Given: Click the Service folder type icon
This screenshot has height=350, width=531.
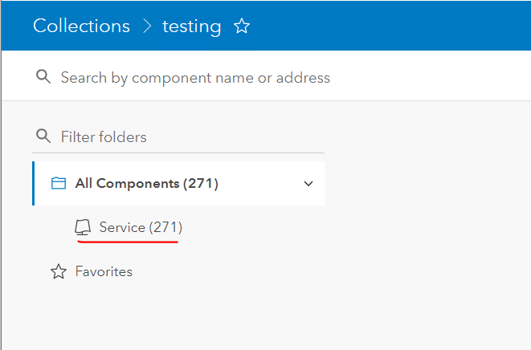Looking at the screenshot, I should pyautogui.click(x=83, y=228).
